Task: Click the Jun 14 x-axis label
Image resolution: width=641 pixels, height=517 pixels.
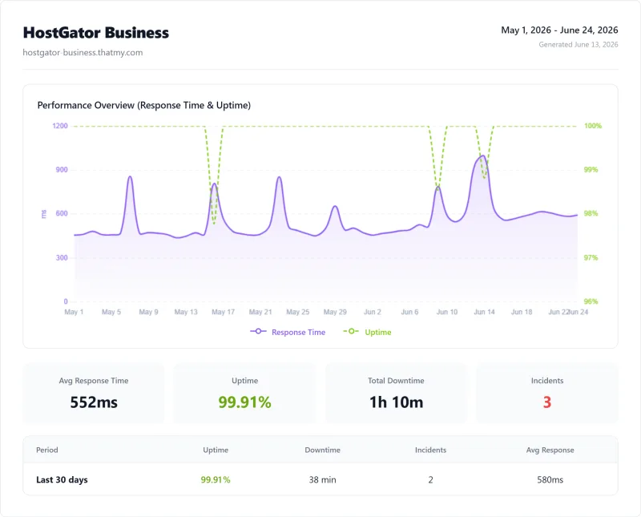Action: tap(484, 312)
